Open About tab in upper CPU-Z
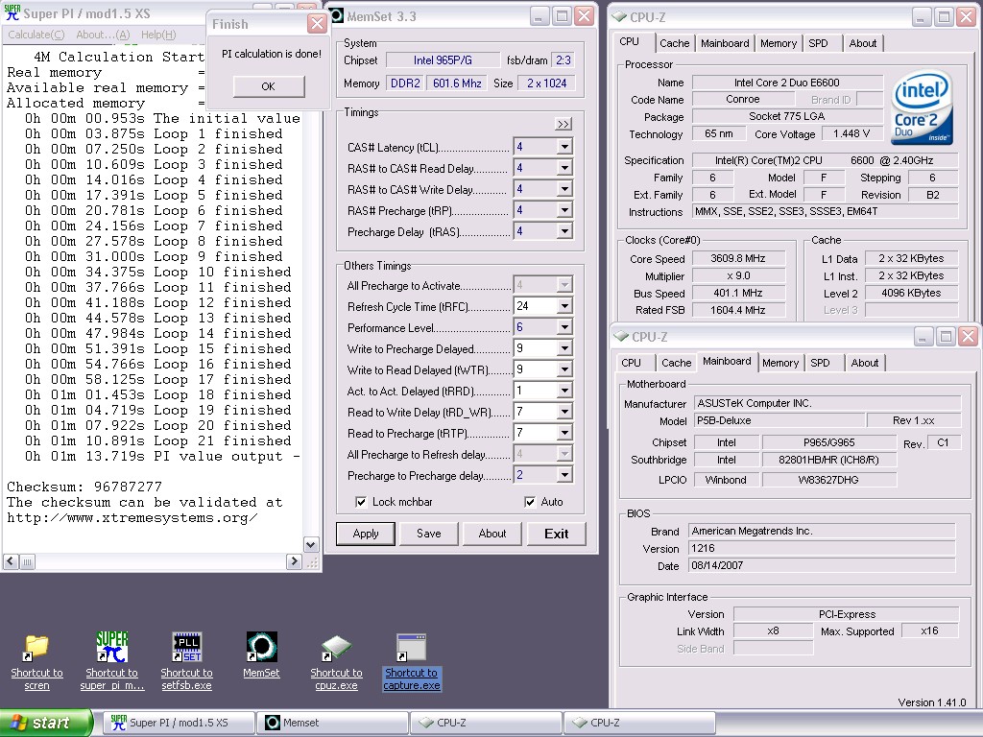983x737 pixels. [x=863, y=43]
